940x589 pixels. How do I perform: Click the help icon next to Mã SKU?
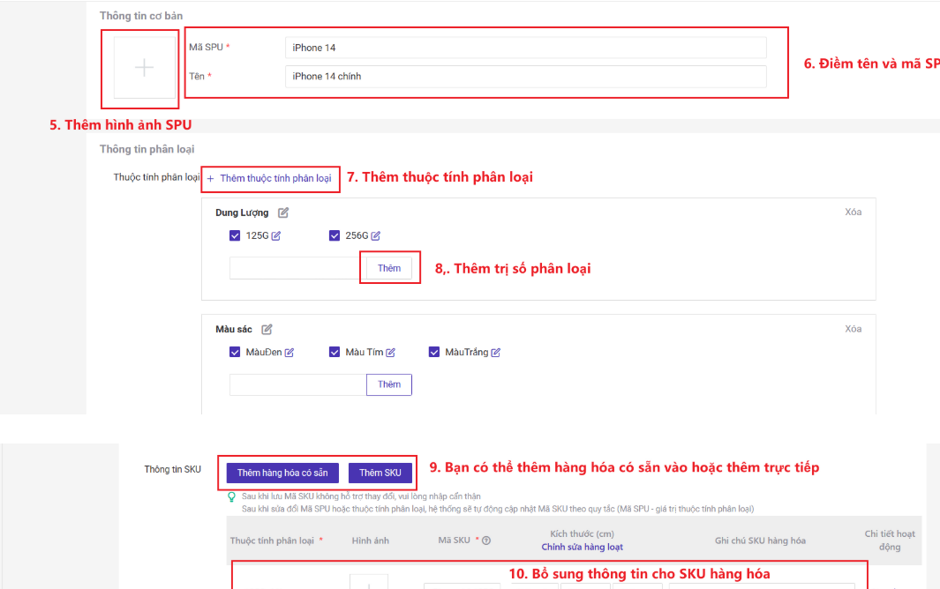tap(486, 541)
